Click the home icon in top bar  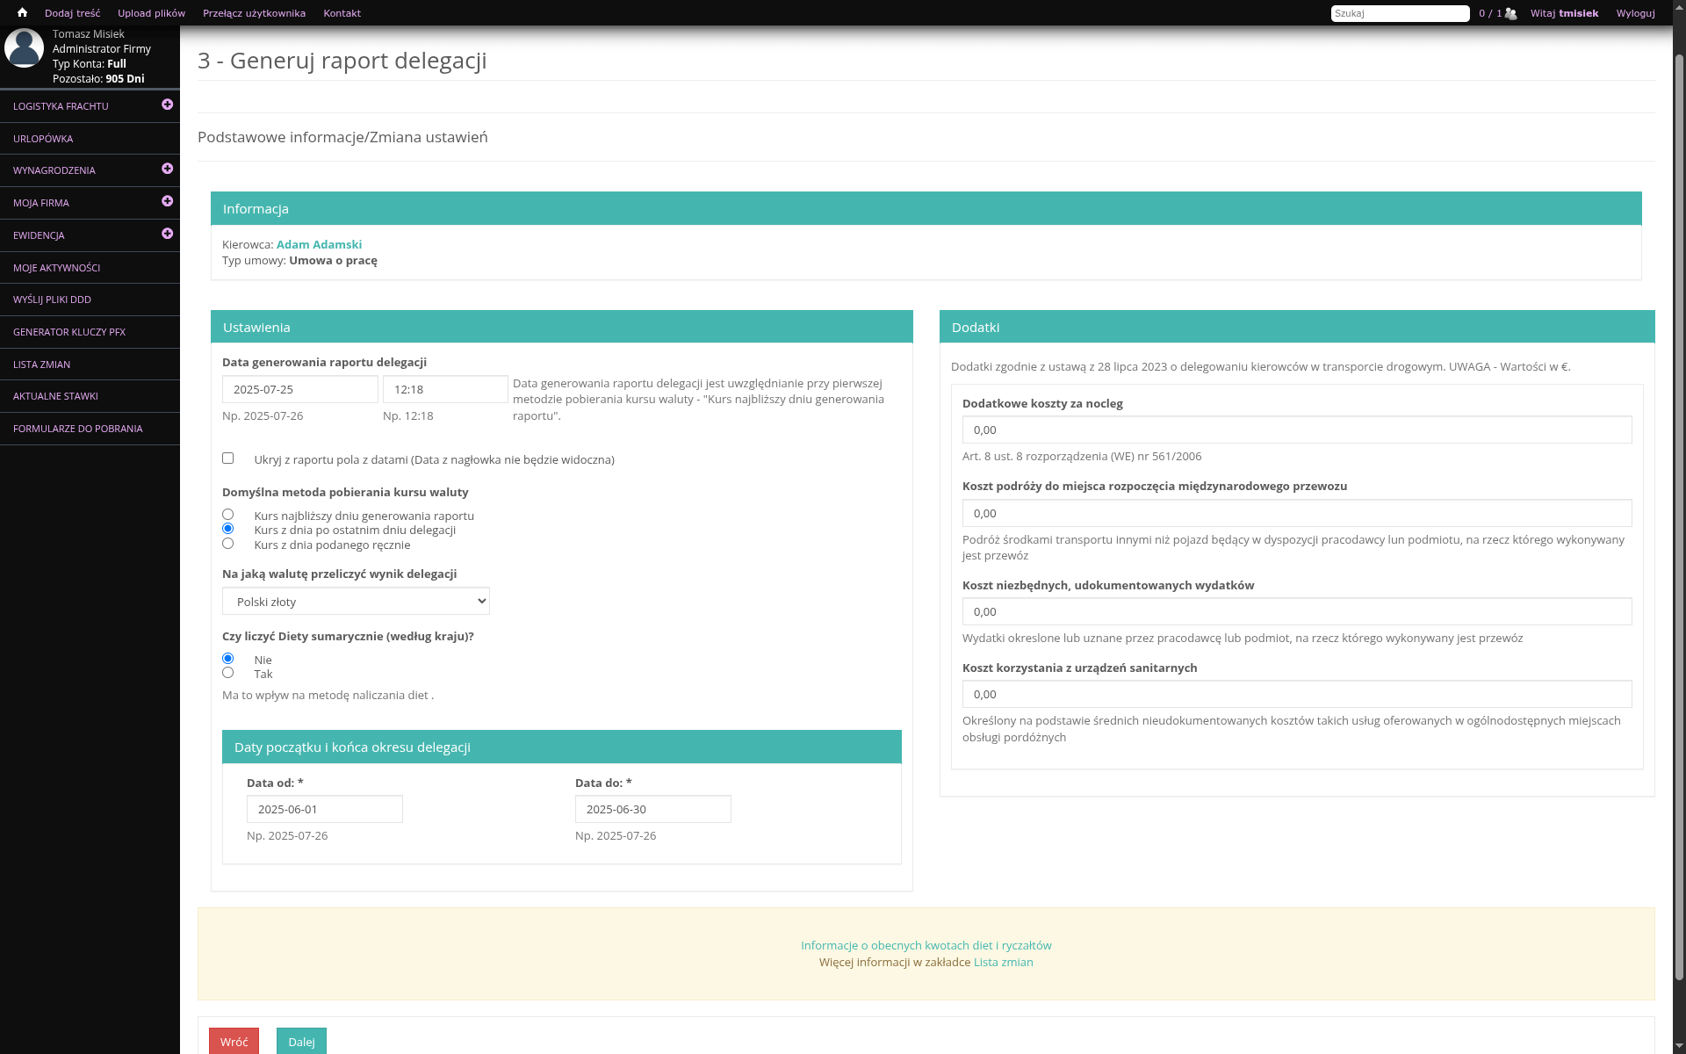pos(22,12)
